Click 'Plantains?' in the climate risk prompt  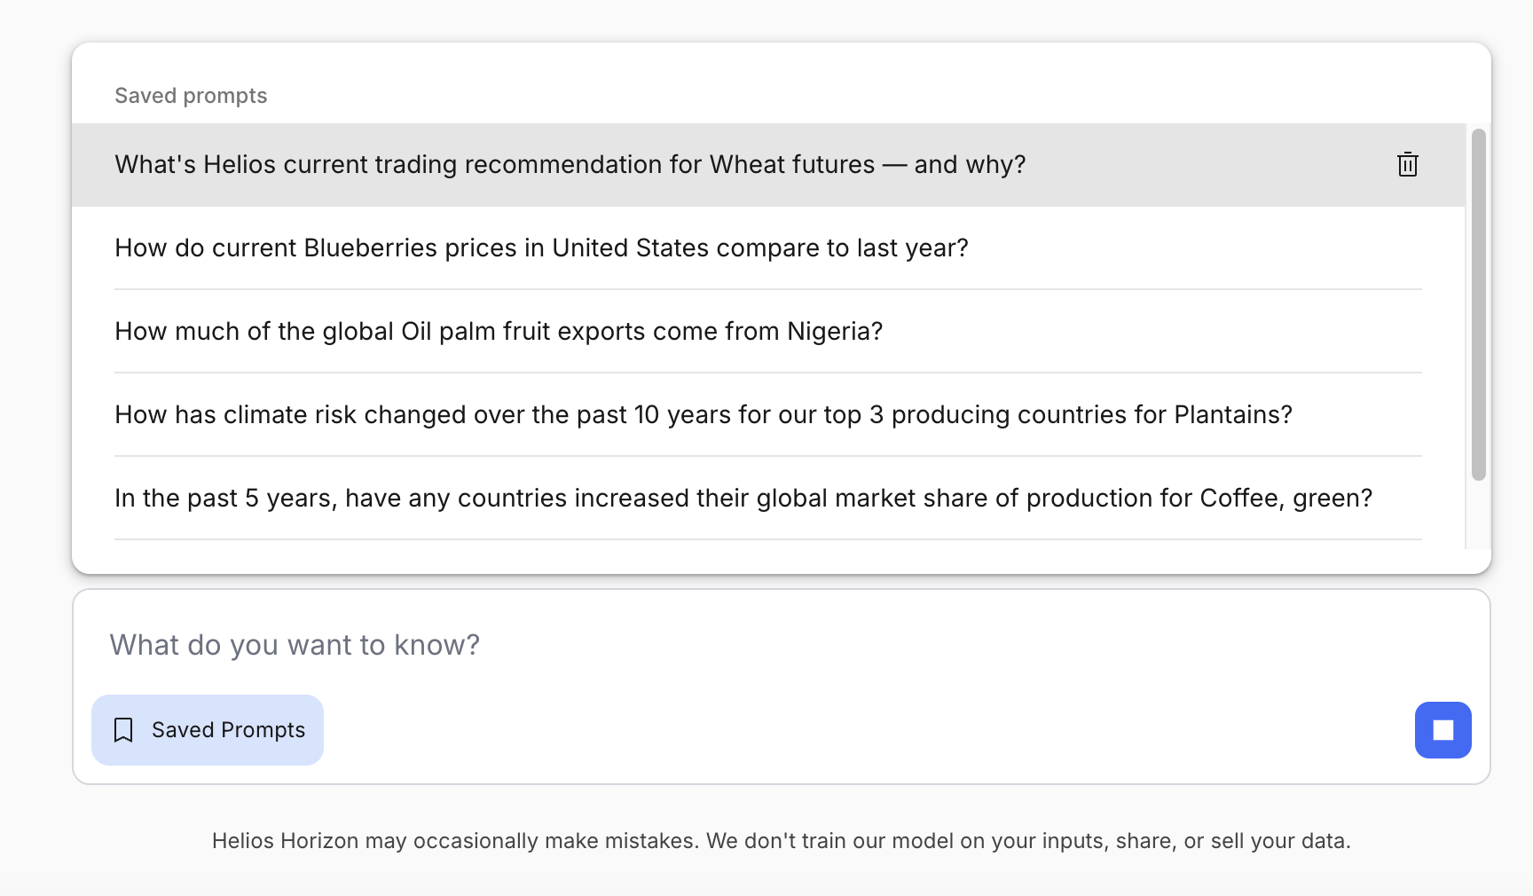1232,415
